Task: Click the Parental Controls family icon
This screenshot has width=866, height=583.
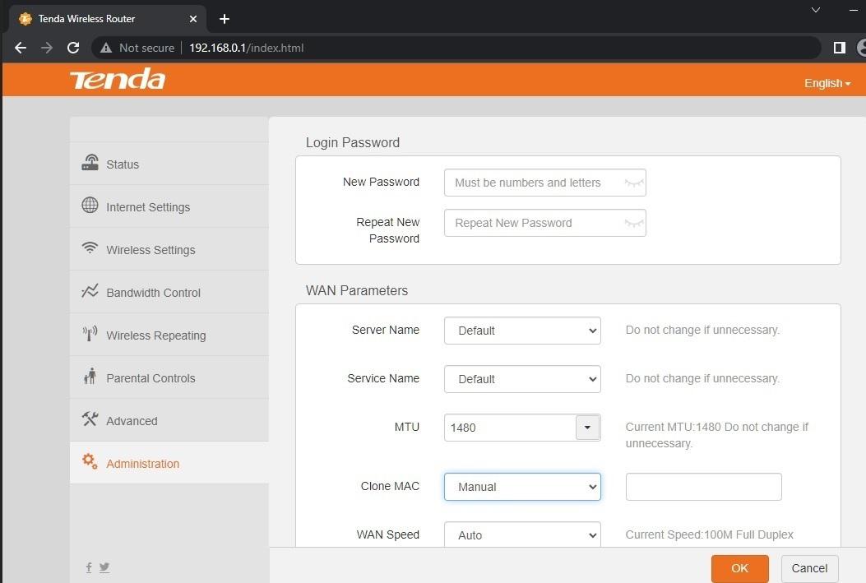Action: coord(90,377)
